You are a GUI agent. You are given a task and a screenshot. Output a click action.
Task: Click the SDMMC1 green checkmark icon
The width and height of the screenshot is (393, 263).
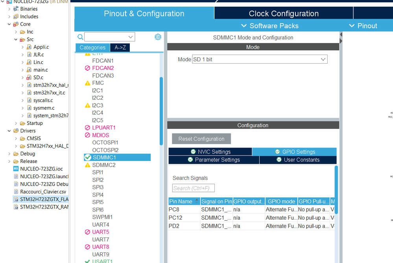[88, 157]
